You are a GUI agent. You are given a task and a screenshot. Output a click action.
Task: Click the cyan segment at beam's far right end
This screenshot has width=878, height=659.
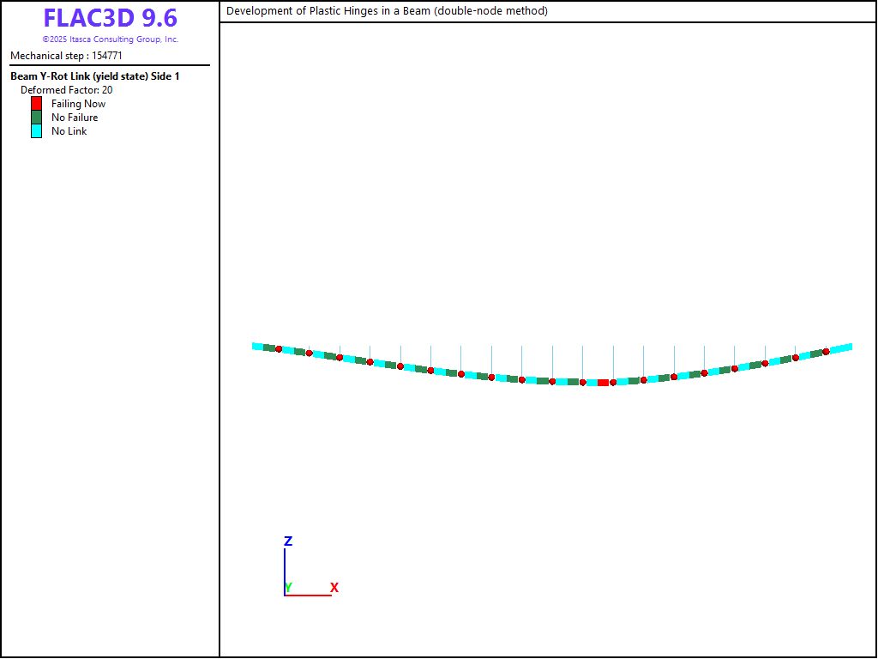tap(844, 348)
